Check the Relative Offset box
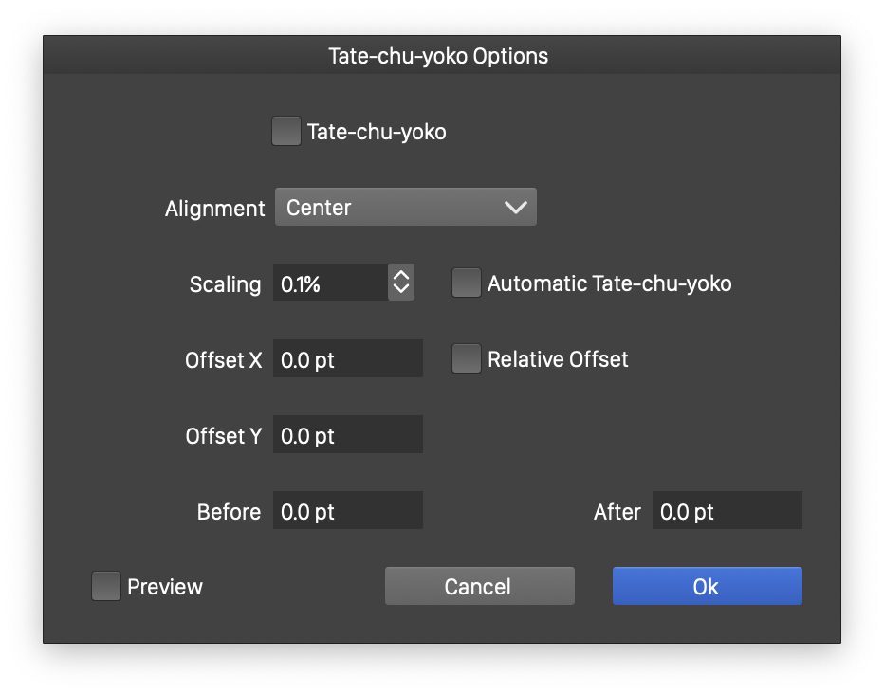Viewport: 884px width, 694px height. click(x=466, y=359)
